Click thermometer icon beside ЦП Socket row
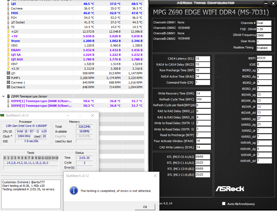This screenshot has width=277, height=211. pos(8,22)
